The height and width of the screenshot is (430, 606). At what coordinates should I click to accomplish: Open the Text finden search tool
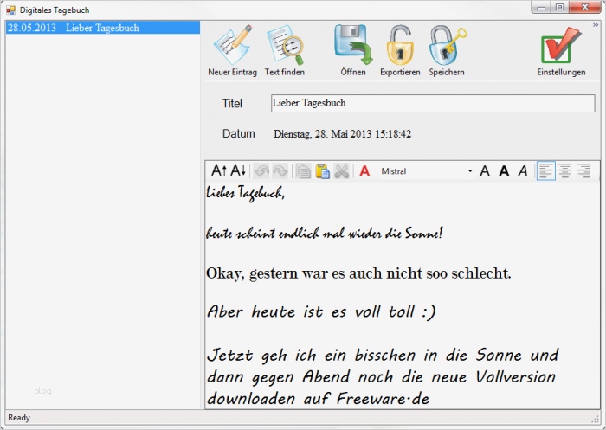click(285, 50)
